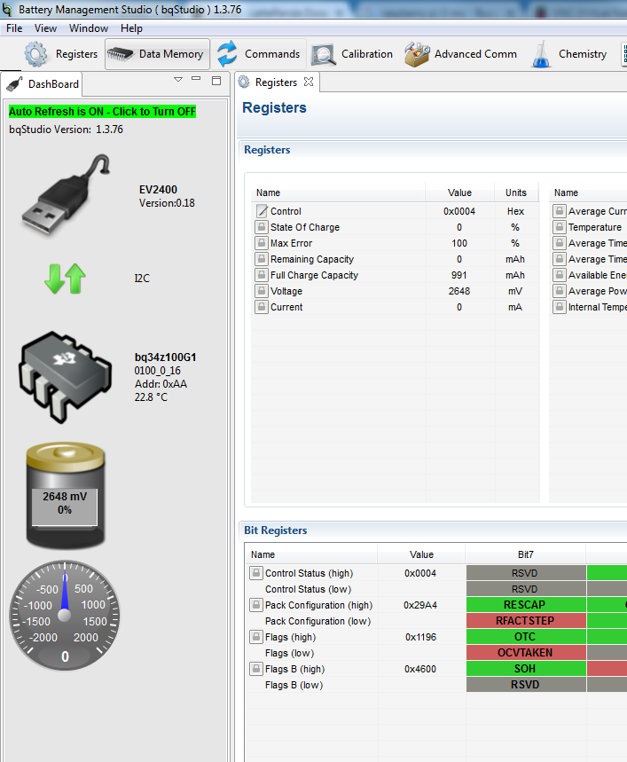Click the Control value 0x0004
627x762 pixels.
(459, 211)
